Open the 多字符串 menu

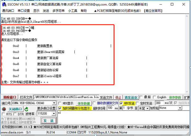[x=58, y=11]
